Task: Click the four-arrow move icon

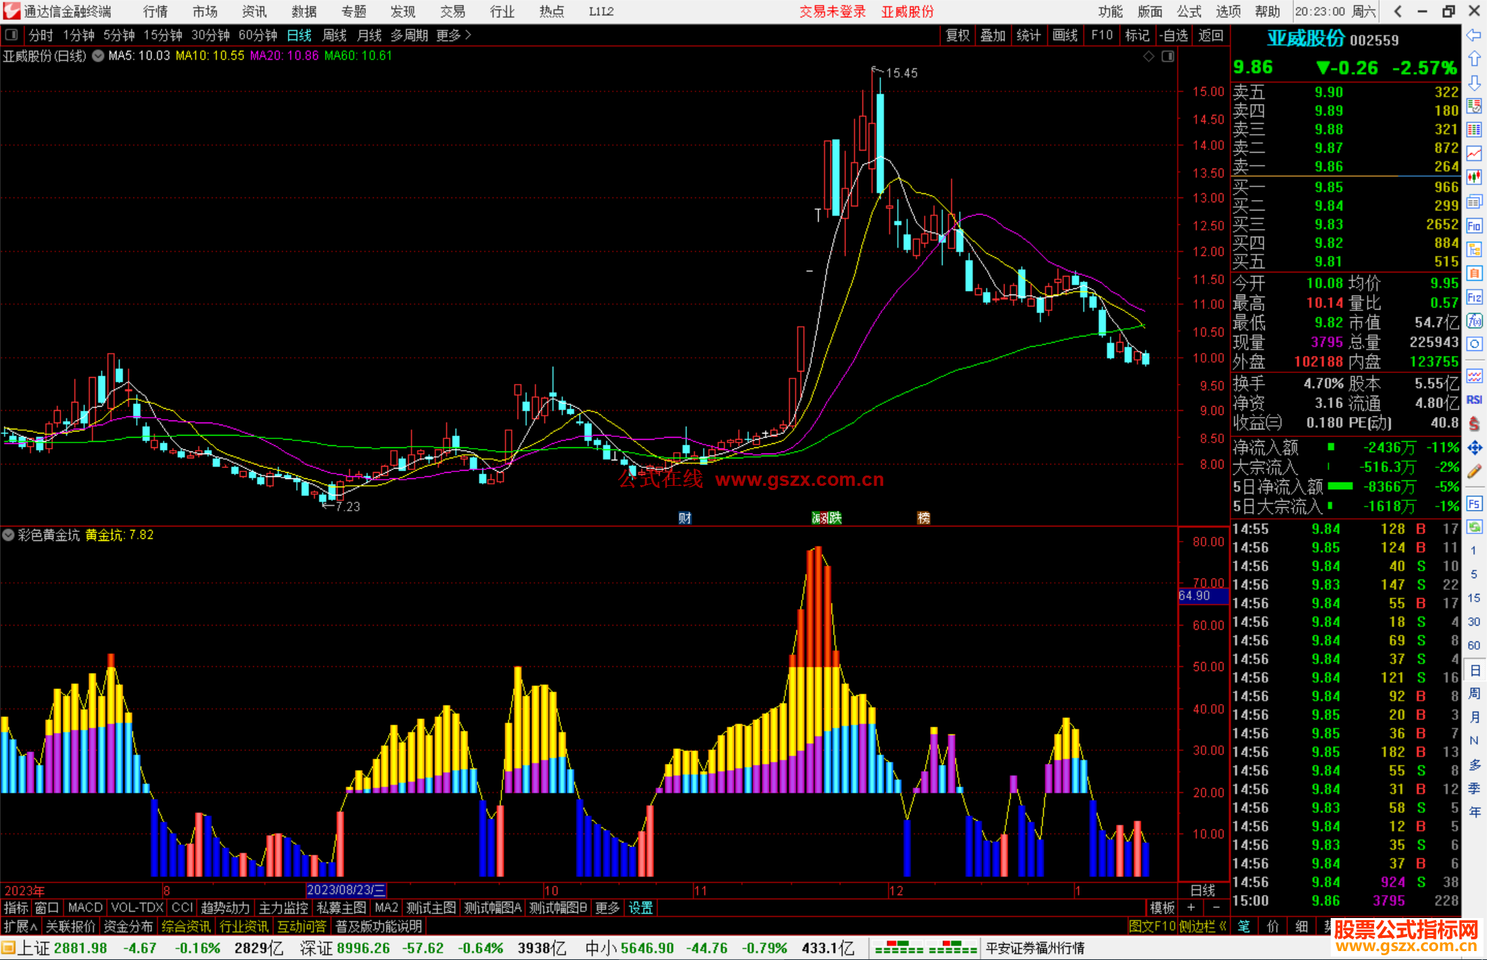Action: pyautogui.click(x=1474, y=448)
